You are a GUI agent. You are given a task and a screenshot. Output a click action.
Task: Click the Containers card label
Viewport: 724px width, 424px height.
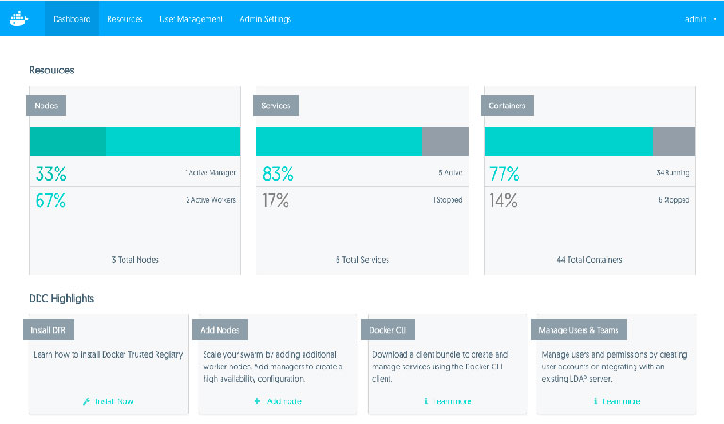click(x=507, y=106)
